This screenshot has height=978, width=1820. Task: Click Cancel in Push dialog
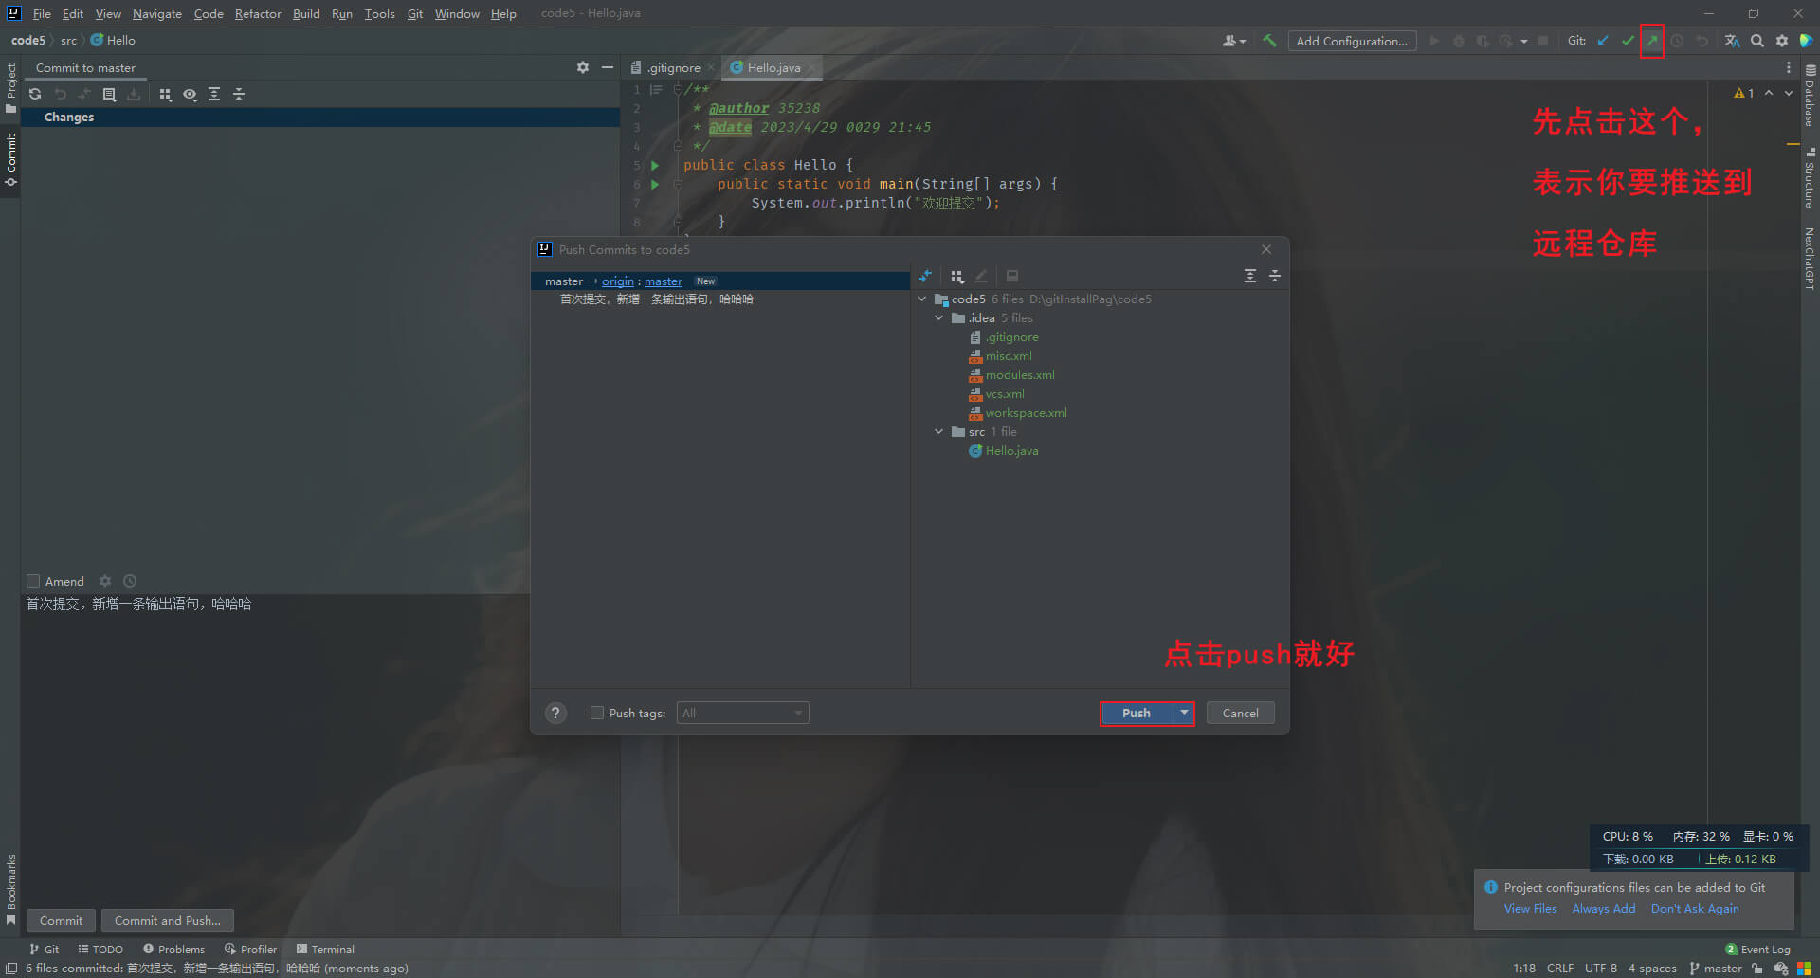[1240, 713]
